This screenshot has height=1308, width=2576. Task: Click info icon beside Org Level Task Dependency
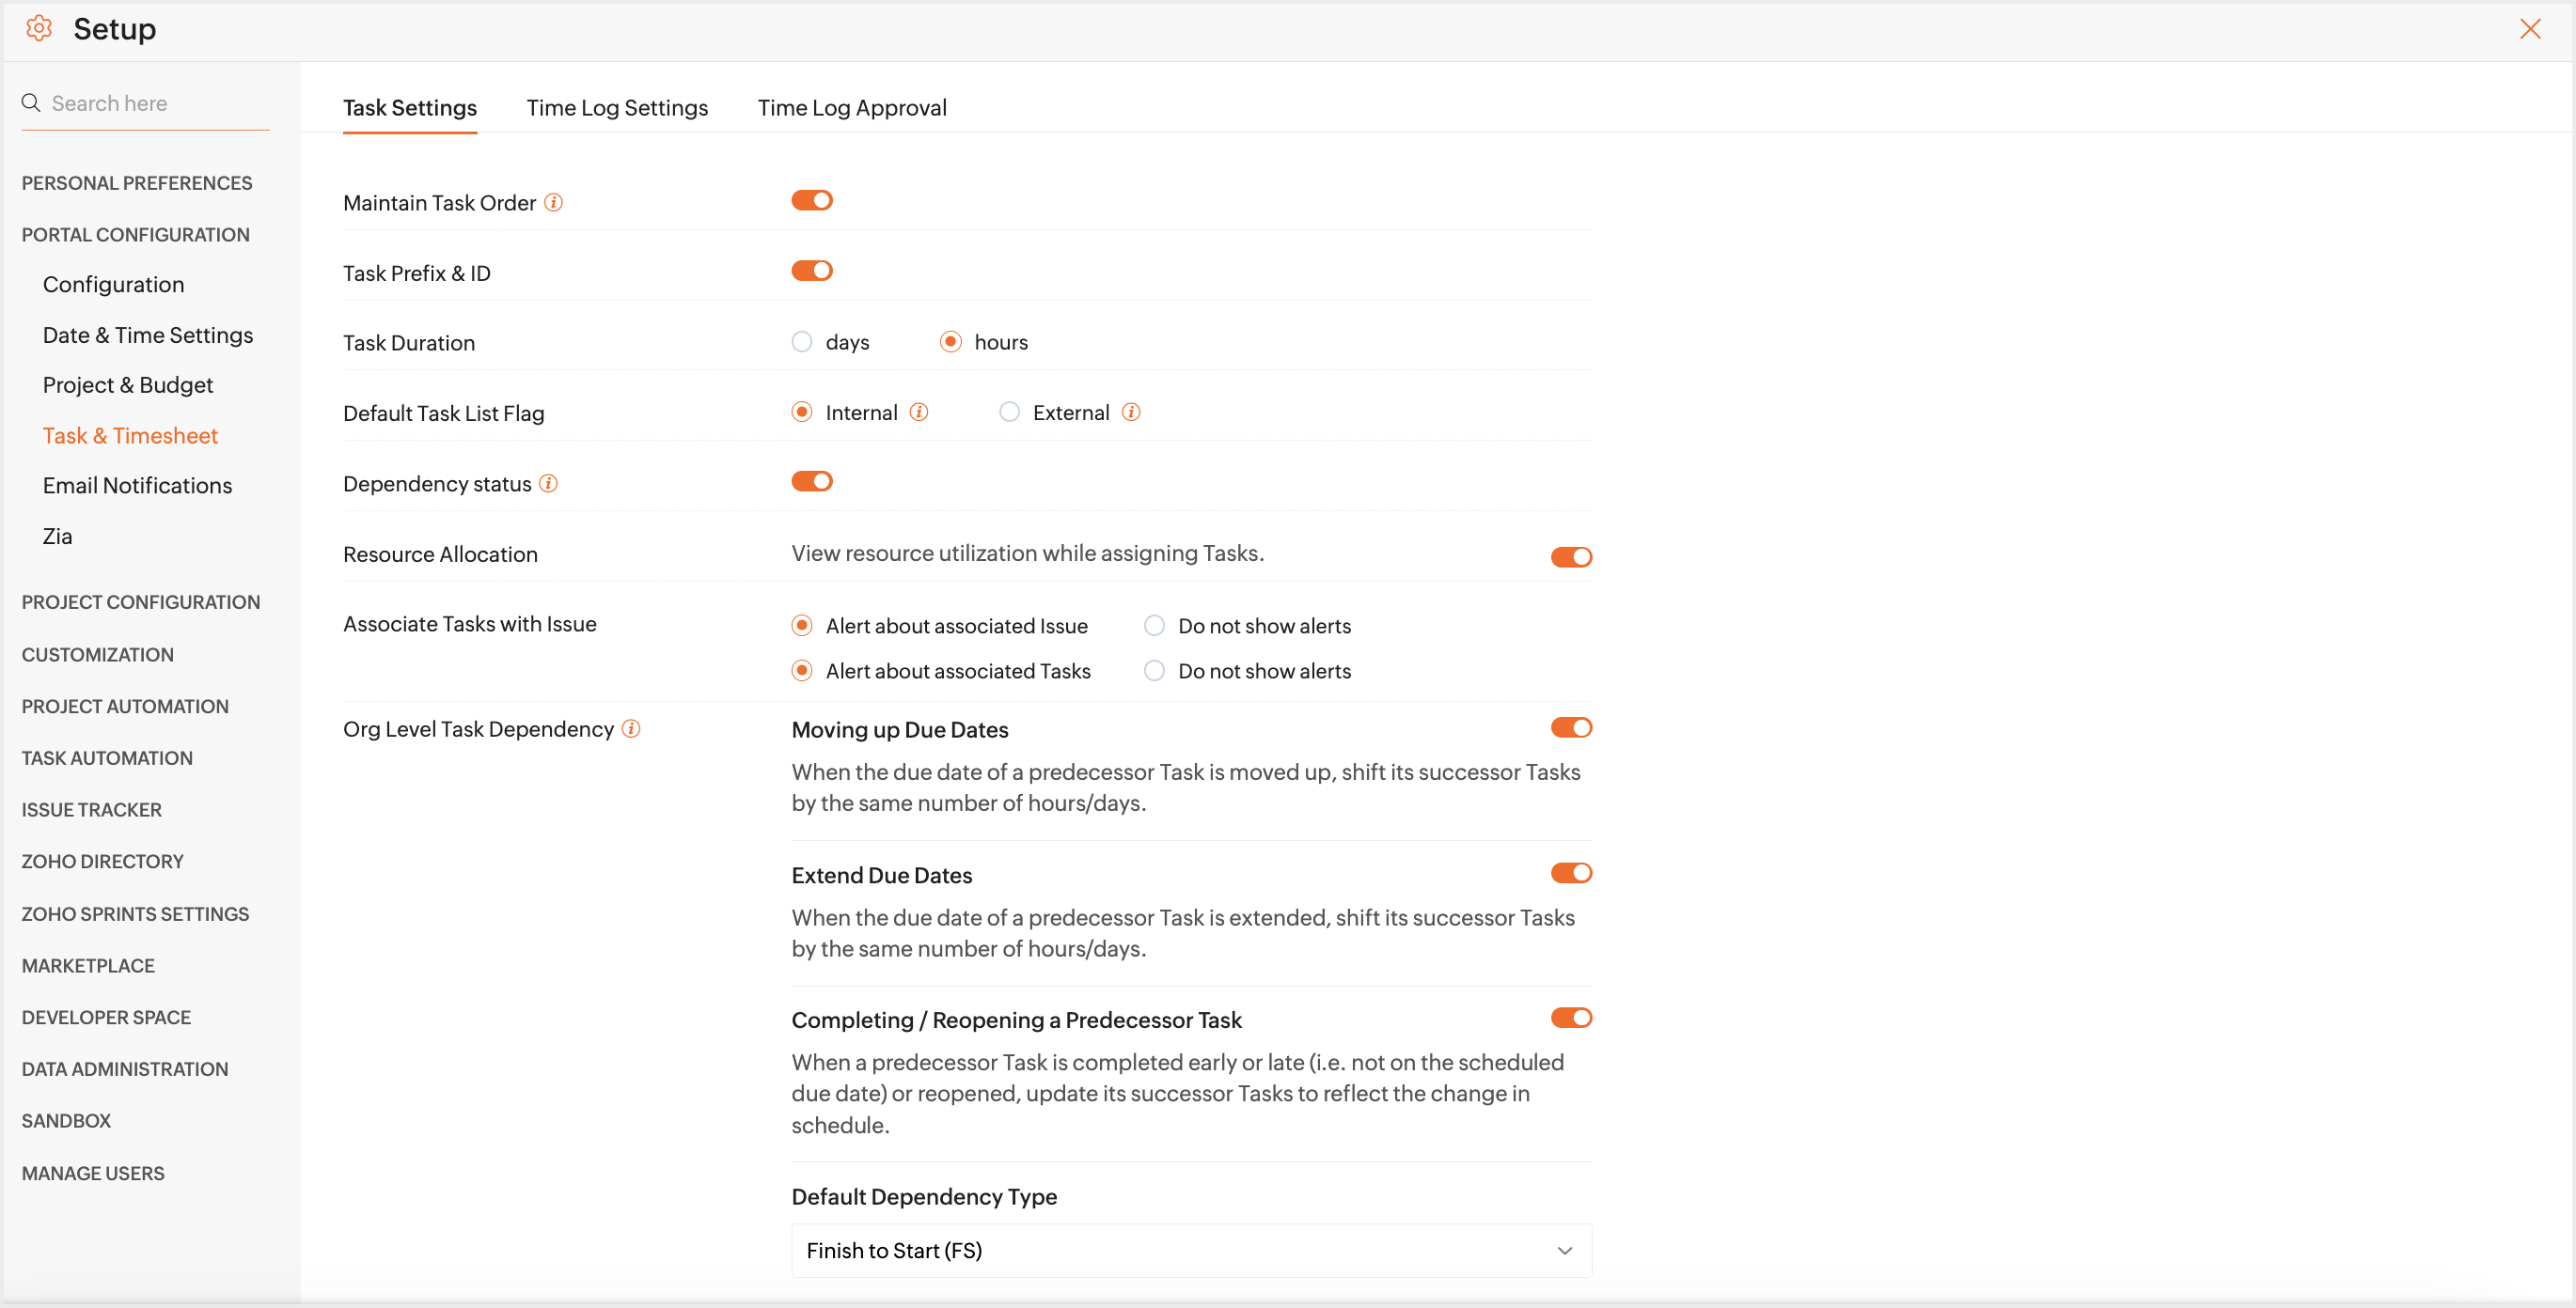click(631, 729)
